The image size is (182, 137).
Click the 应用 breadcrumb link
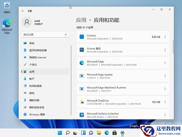81,20
